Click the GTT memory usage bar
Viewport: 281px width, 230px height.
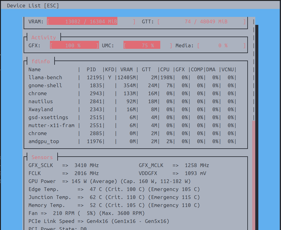click(201, 21)
